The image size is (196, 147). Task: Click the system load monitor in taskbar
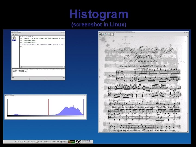click(72, 142)
